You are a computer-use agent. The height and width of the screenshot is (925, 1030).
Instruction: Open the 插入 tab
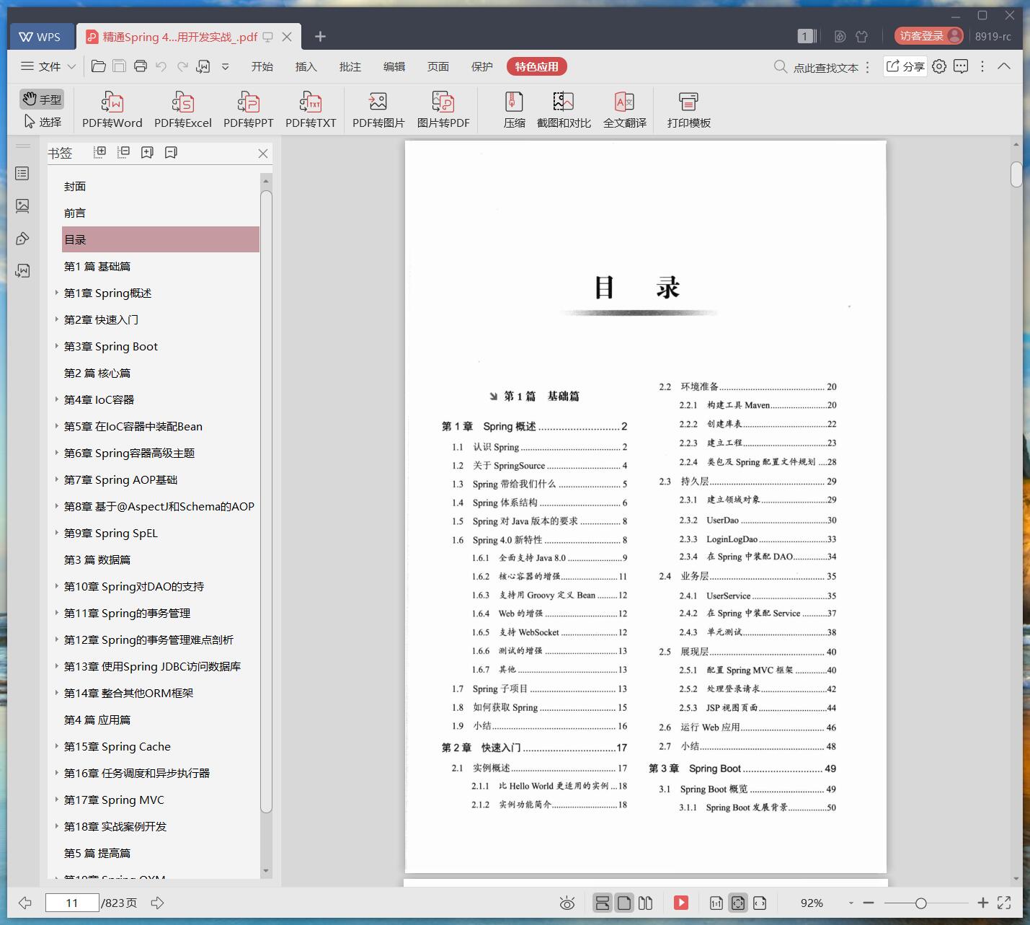306,66
